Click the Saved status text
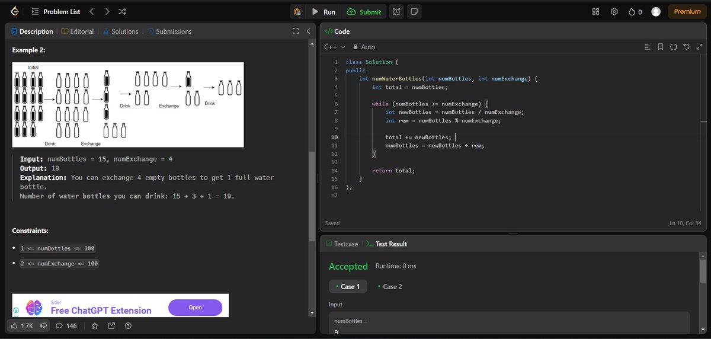This screenshot has width=711, height=339. tap(332, 223)
